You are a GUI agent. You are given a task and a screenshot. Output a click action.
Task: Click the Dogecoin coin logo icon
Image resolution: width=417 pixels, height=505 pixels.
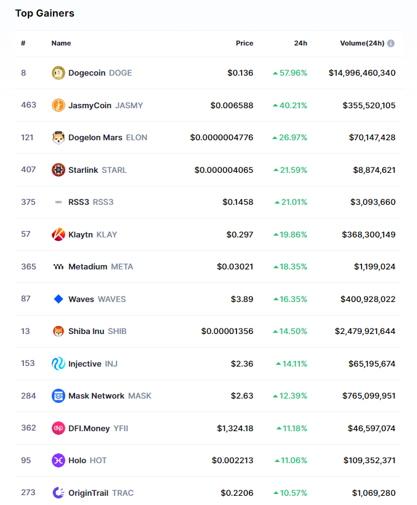[x=59, y=73]
